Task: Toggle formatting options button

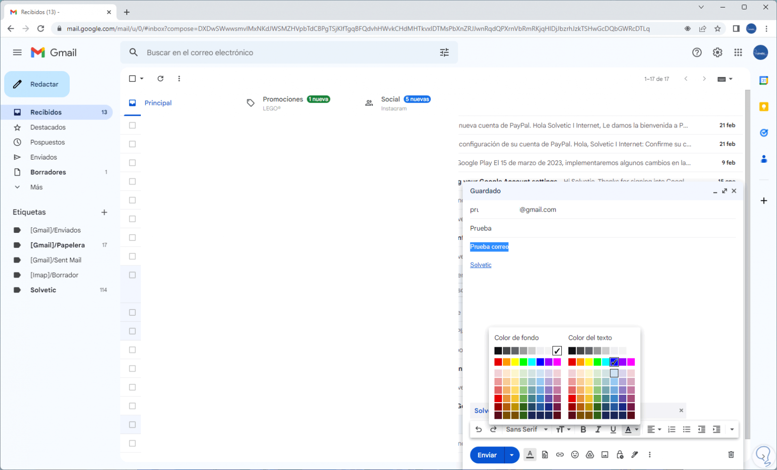Action: point(530,454)
